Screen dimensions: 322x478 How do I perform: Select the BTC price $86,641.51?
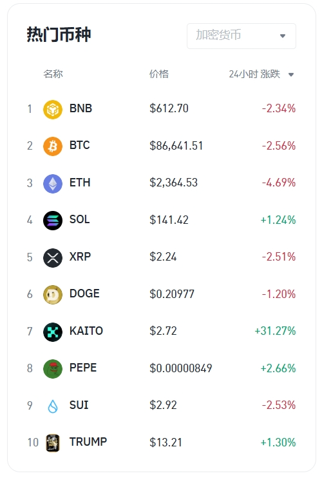(x=176, y=146)
